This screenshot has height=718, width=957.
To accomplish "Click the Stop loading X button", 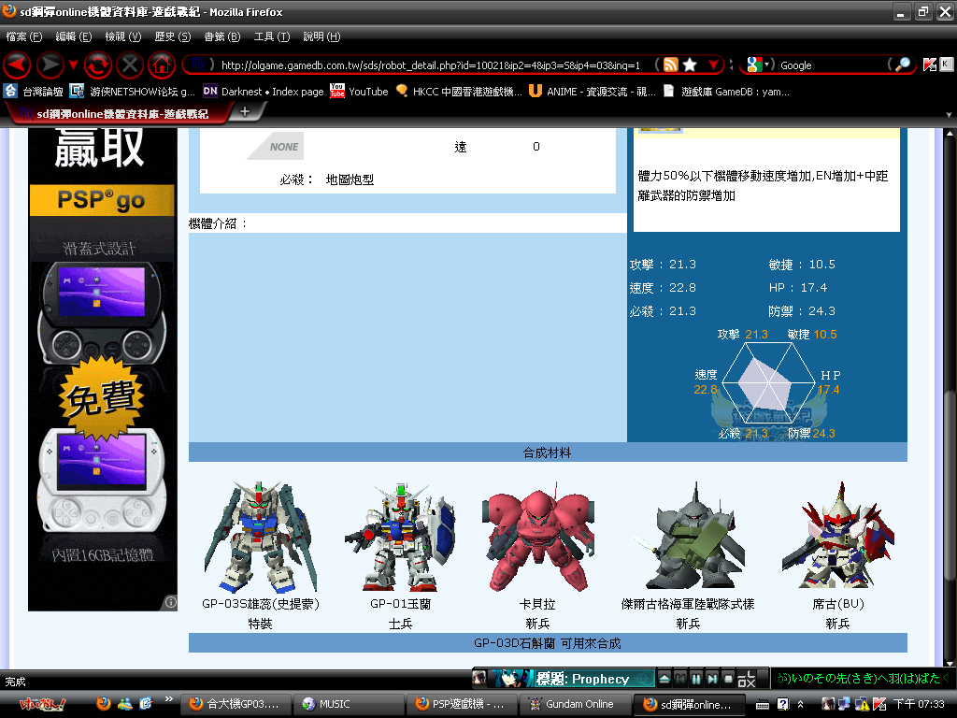I will (130, 65).
